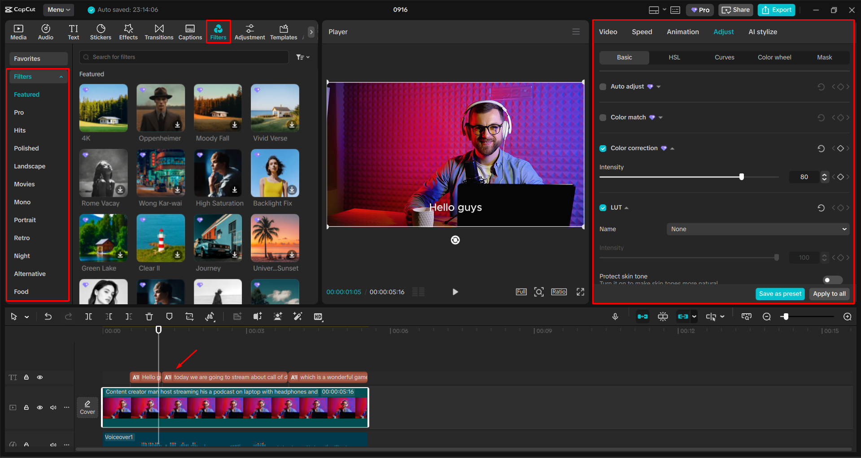Collapse the Filters category list
The image size is (861, 458).
tap(61, 77)
